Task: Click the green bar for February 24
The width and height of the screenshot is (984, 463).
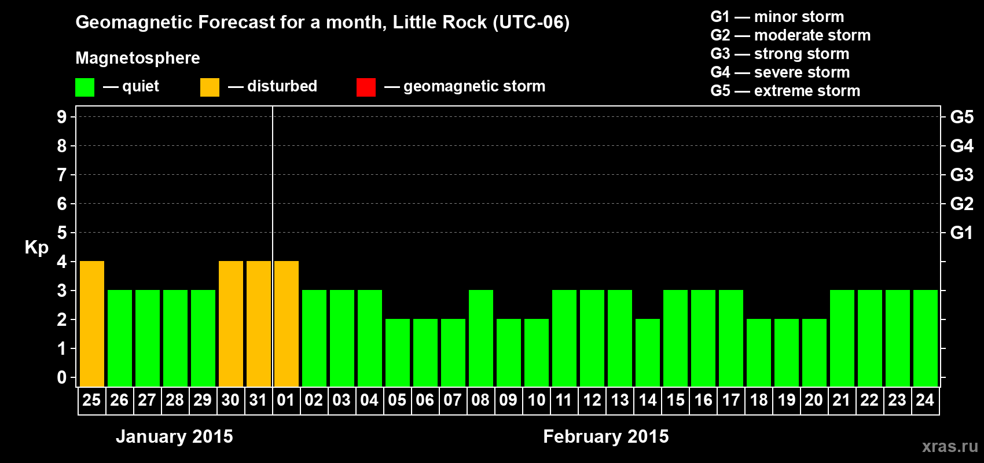Action: (x=926, y=338)
